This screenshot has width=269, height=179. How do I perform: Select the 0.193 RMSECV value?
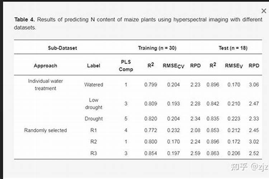coord(174,103)
